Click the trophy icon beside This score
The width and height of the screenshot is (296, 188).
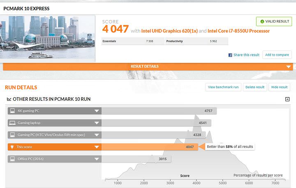point(12,147)
